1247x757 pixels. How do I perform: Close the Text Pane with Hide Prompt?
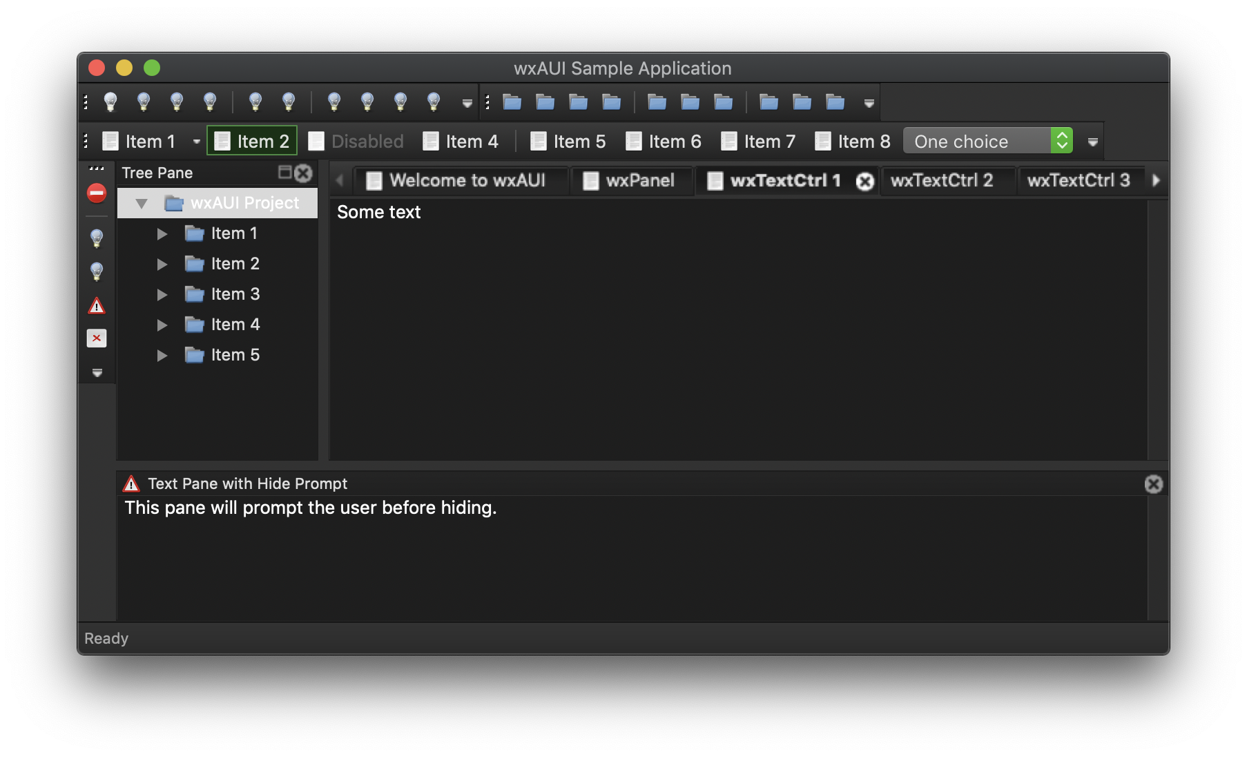coord(1154,484)
